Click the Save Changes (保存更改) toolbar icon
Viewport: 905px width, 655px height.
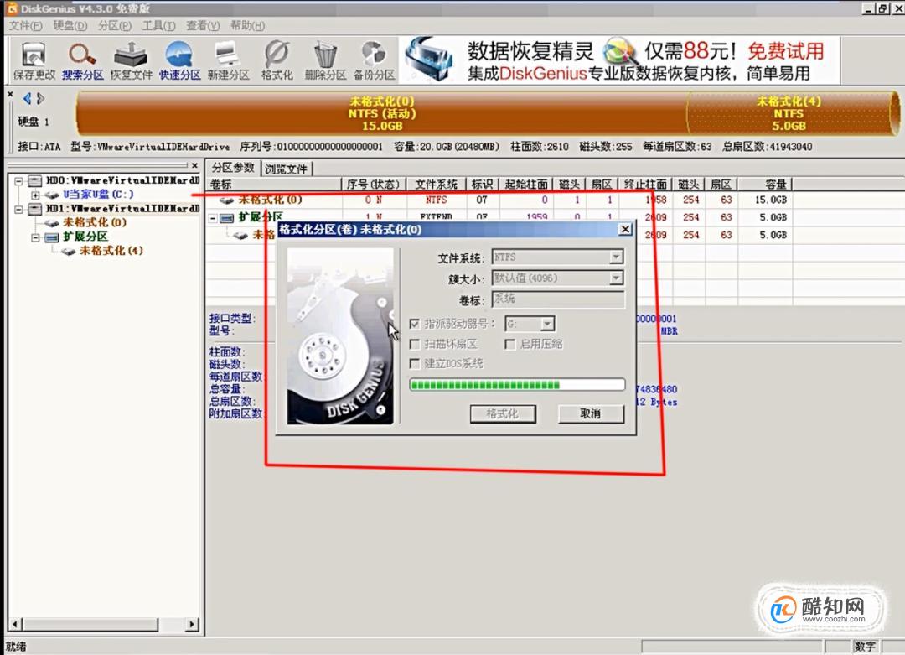(34, 61)
